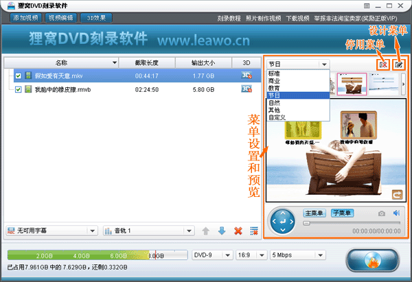The height and width of the screenshot is (282, 412).
Task: Select 教育 template category
Action: (x=298, y=88)
